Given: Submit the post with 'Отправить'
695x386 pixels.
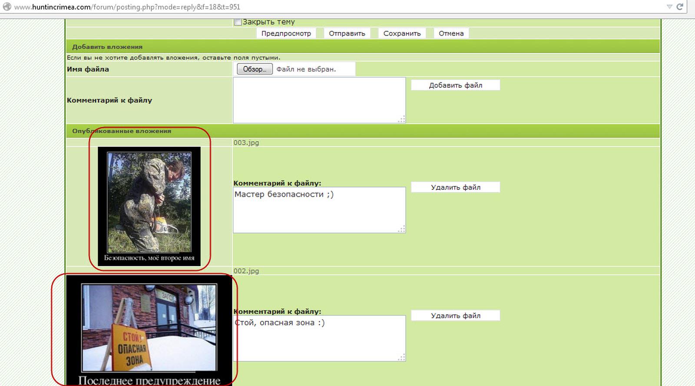Looking at the screenshot, I should coord(347,33).
